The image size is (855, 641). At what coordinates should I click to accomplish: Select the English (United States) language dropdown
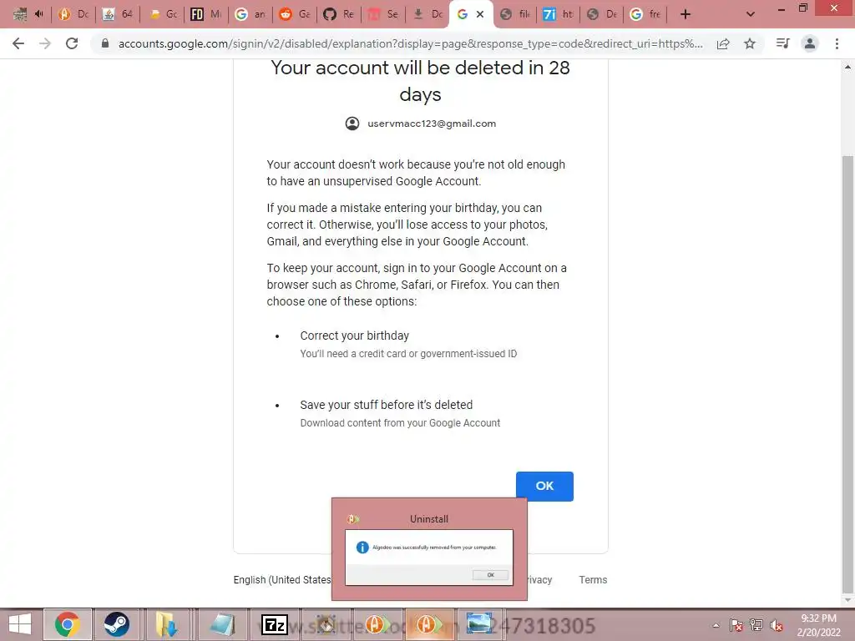point(282,579)
